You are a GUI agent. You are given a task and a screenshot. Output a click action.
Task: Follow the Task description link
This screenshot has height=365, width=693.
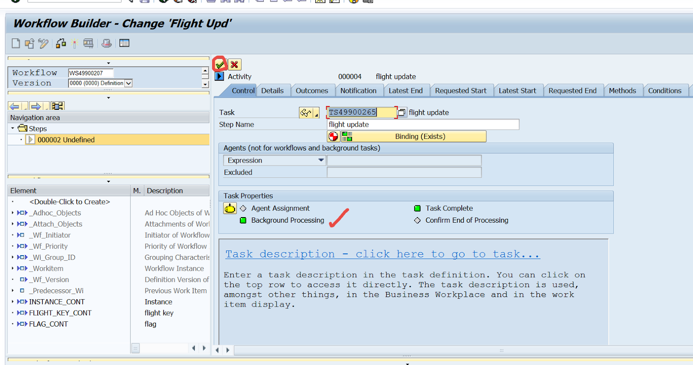pos(382,254)
